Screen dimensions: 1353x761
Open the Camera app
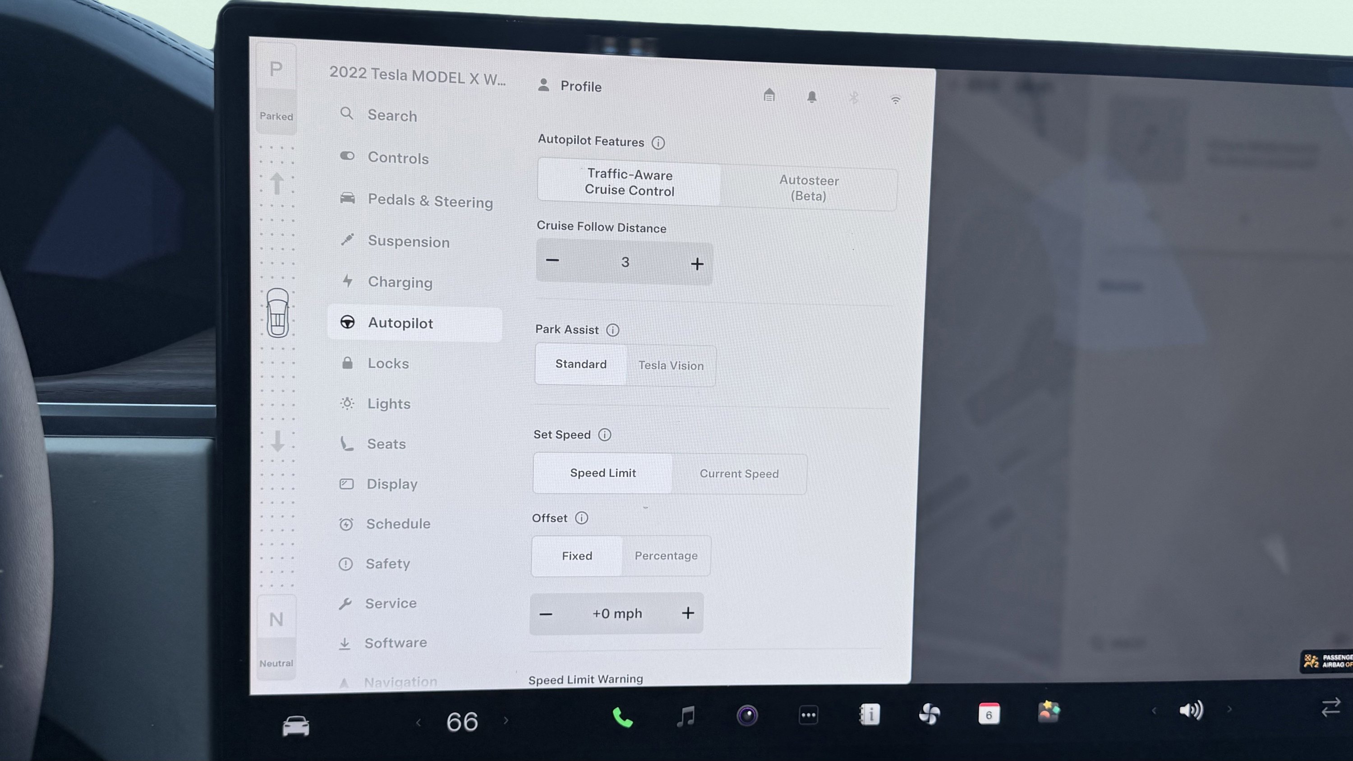[747, 716]
